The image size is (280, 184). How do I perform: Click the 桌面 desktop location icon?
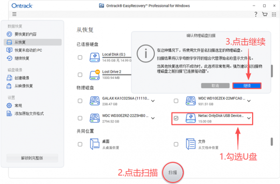(95, 144)
